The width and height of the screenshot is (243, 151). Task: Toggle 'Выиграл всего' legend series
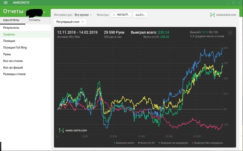click(x=124, y=143)
